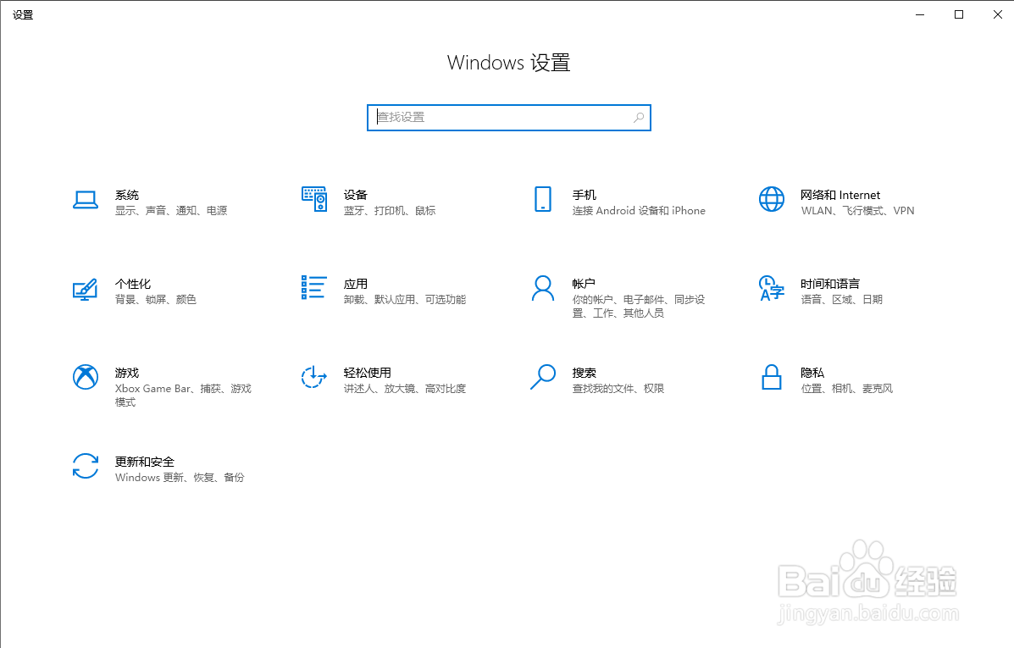1014x648 pixels.
Task: Select the 轻松使用 category title
Action: pyautogui.click(x=368, y=373)
